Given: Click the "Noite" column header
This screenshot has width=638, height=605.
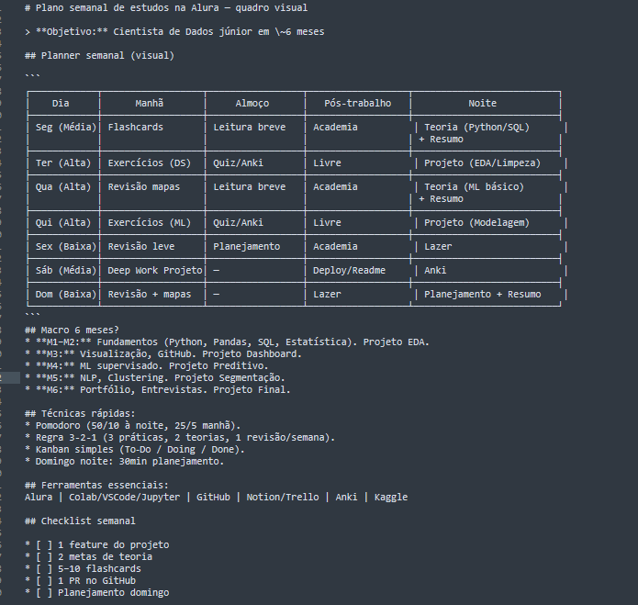Looking at the screenshot, I should point(482,104).
